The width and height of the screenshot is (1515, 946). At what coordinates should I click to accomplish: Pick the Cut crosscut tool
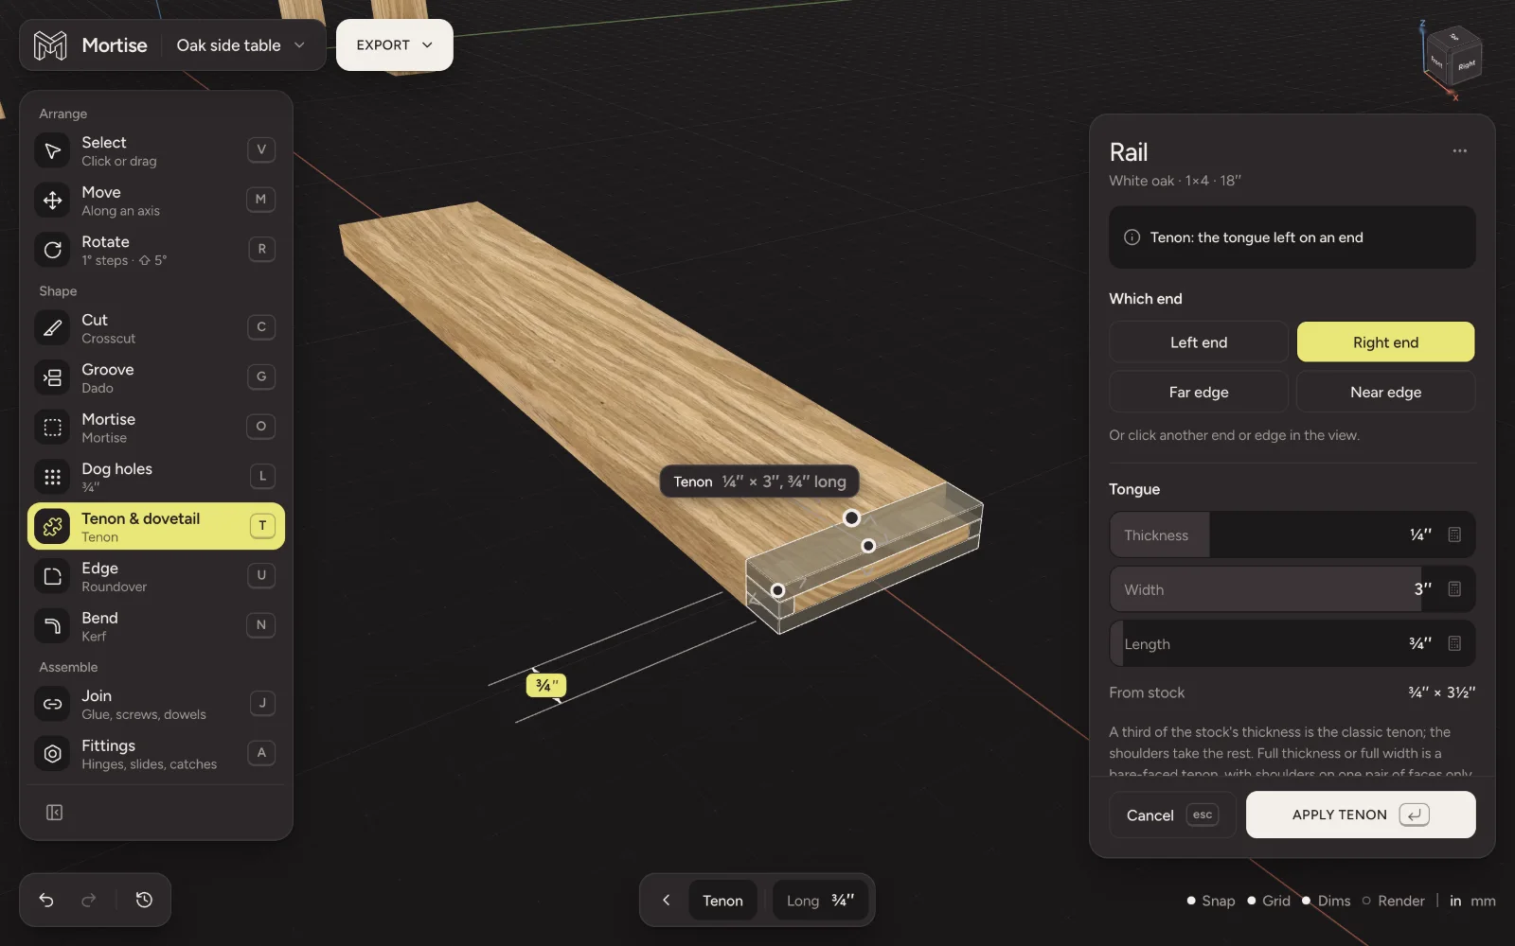[x=156, y=328]
